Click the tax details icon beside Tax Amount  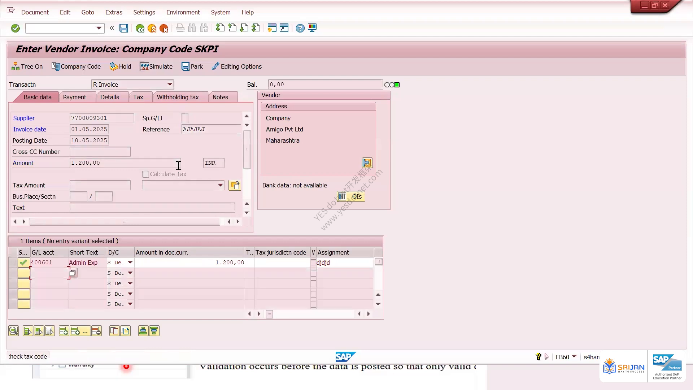235,185
